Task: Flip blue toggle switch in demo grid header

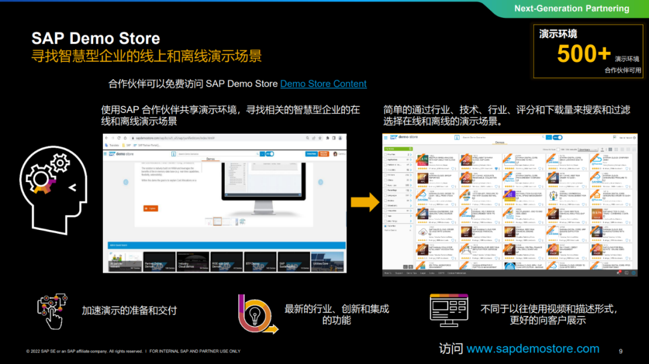Action: tap(558, 138)
